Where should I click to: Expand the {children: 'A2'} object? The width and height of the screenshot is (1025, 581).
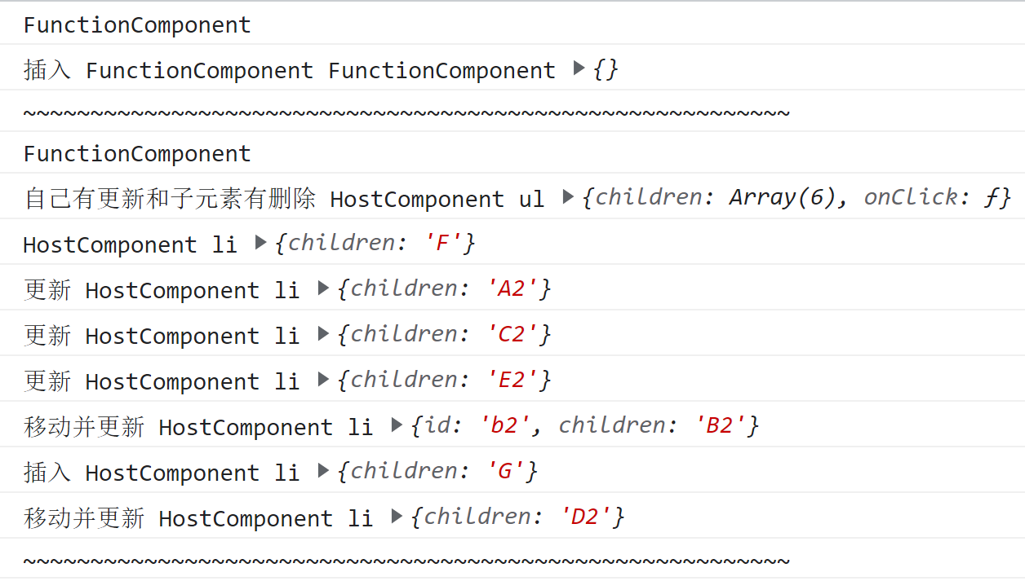tap(323, 288)
